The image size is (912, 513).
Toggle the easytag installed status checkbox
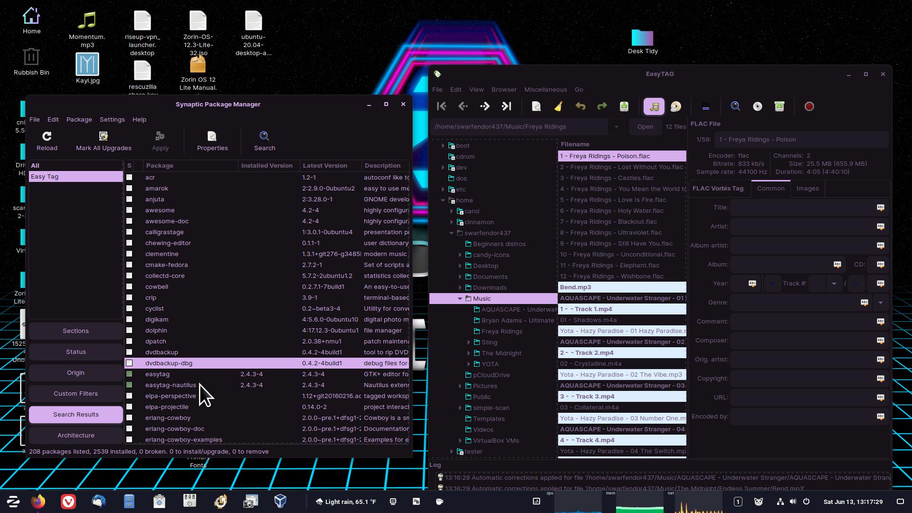pyautogui.click(x=129, y=374)
